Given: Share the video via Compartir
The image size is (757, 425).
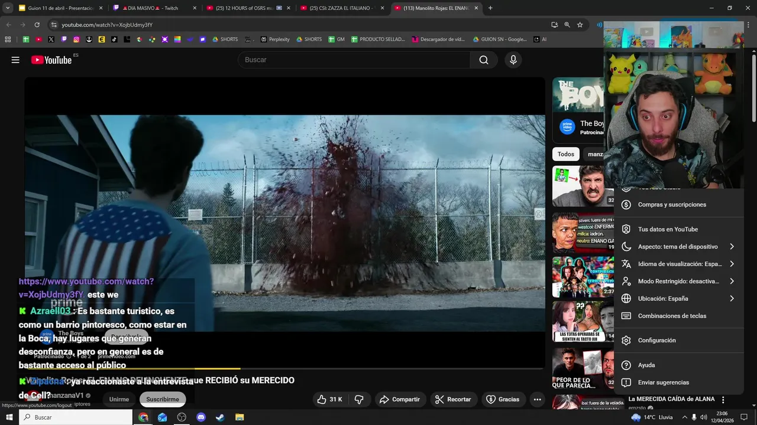Looking at the screenshot, I should 400,400.
